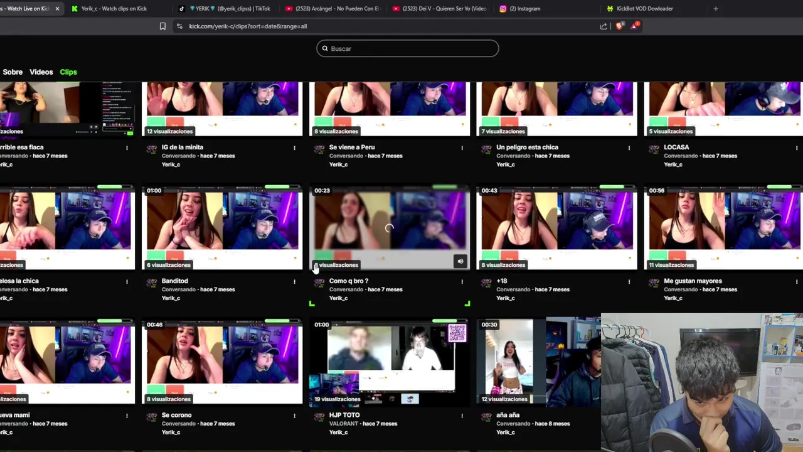Screen dimensions: 803x452
Task: Click Conversando category under '+18' clip
Action: pos(513,289)
